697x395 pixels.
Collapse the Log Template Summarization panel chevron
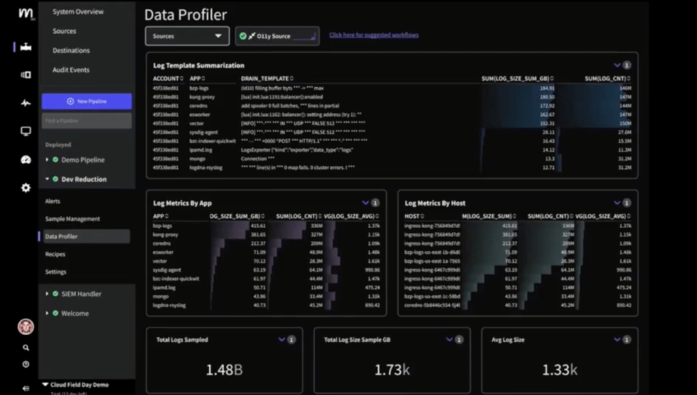[x=617, y=65]
